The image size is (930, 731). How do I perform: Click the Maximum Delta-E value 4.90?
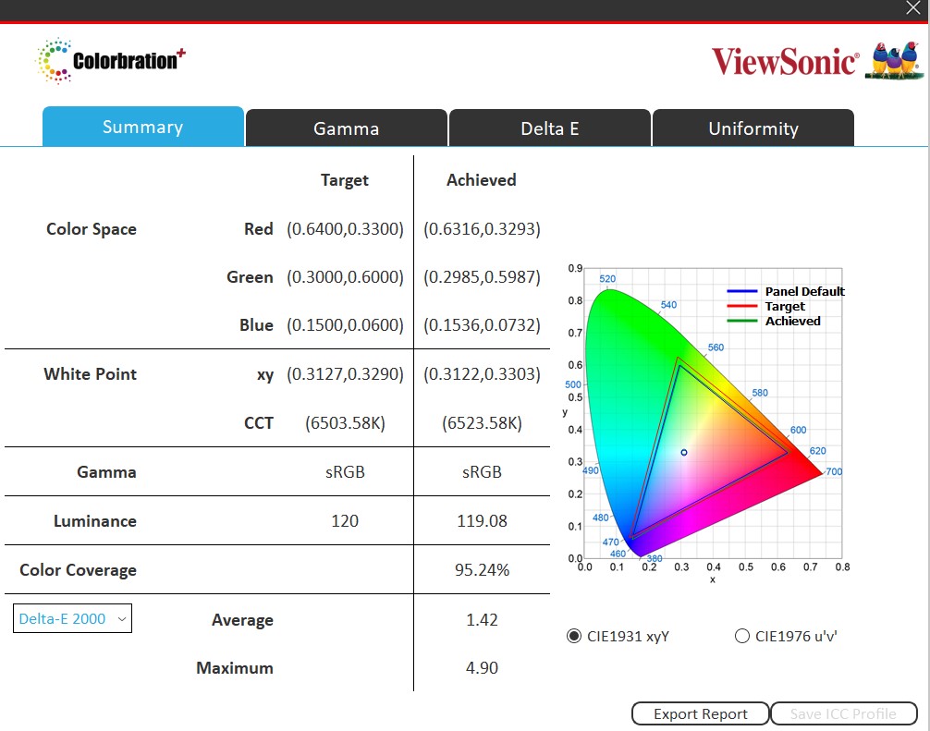[482, 667]
